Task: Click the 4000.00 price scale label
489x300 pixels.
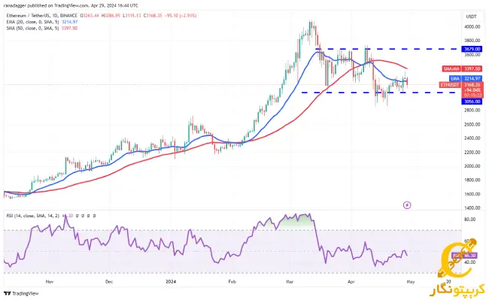Action: click(472, 27)
